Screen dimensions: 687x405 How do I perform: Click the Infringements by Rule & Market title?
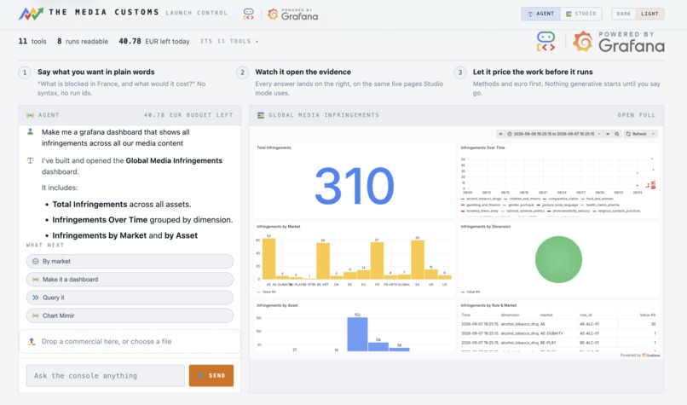click(488, 305)
